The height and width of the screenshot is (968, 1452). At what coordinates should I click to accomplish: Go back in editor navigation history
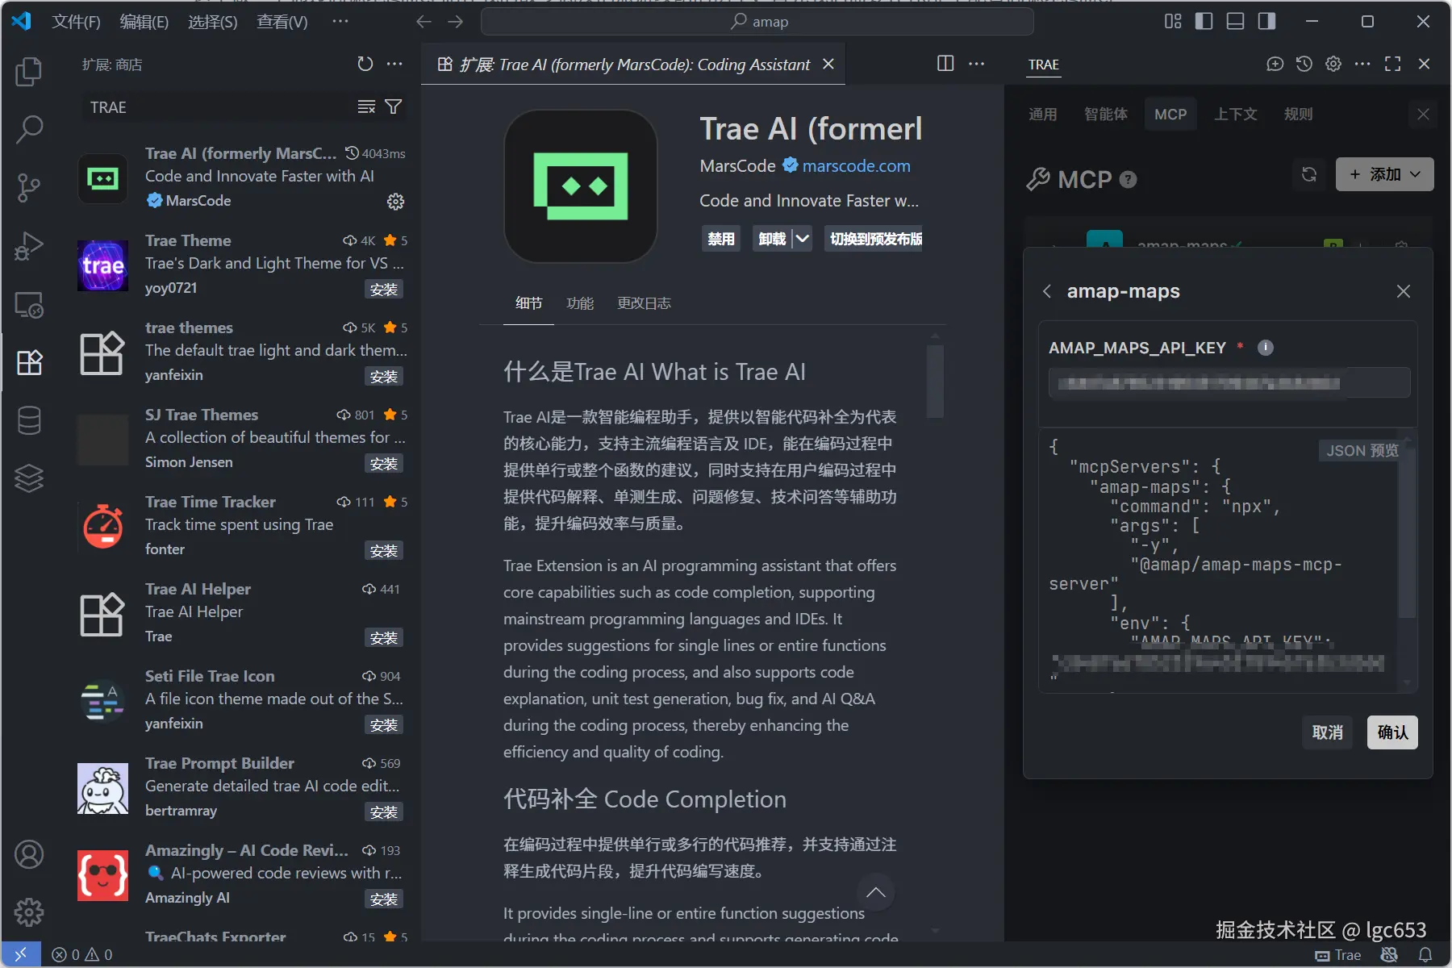(424, 22)
